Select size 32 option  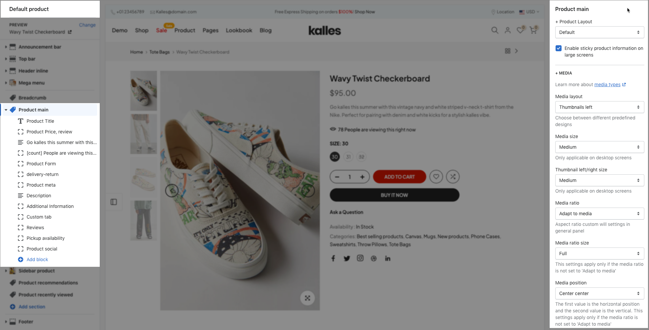361,157
